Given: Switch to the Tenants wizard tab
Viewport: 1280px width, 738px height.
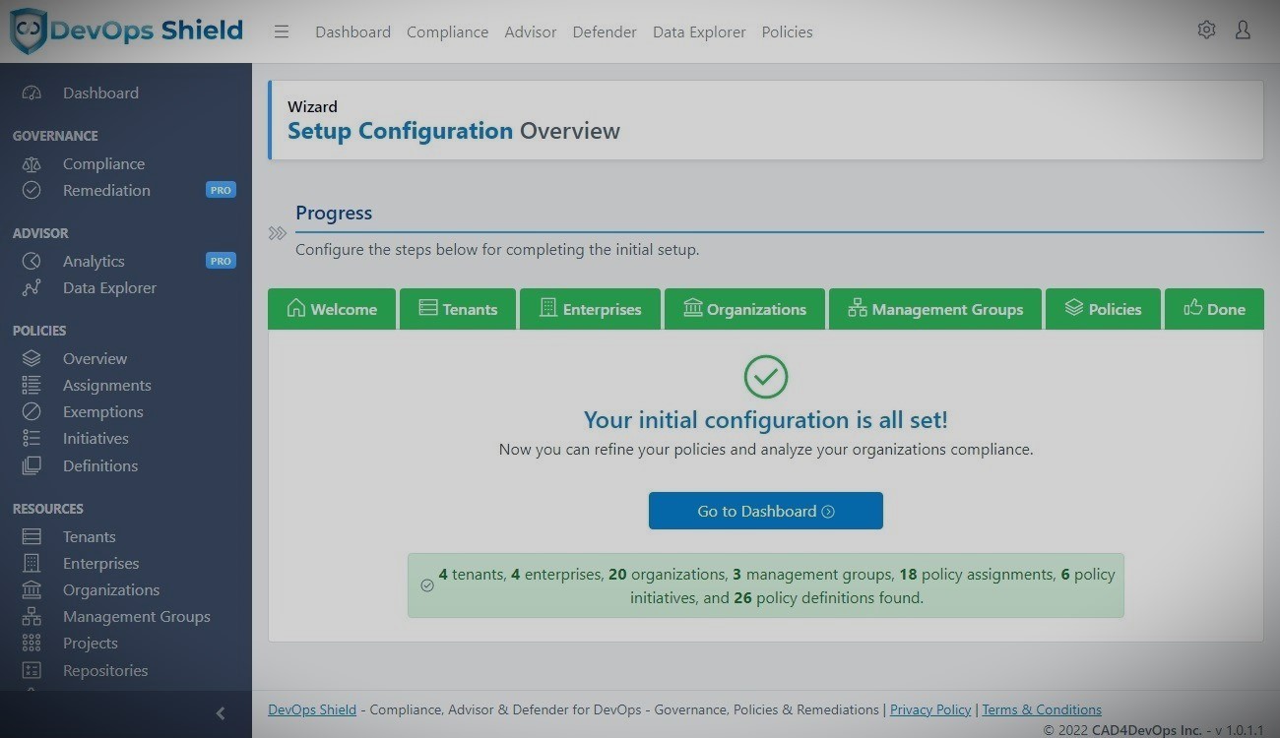Looking at the screenshot, I should tap(458, 309).
